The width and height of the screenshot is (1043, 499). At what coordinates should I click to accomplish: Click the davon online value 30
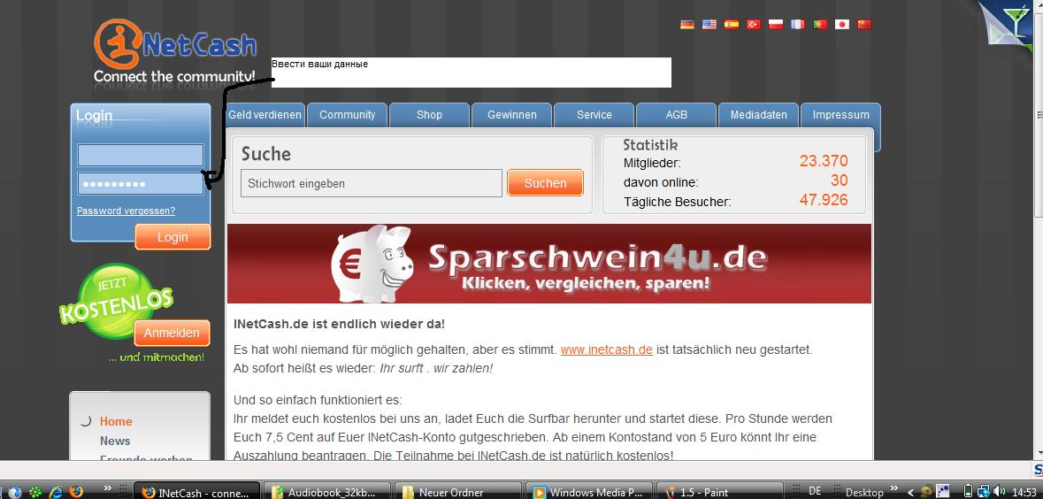click(839, 180)
